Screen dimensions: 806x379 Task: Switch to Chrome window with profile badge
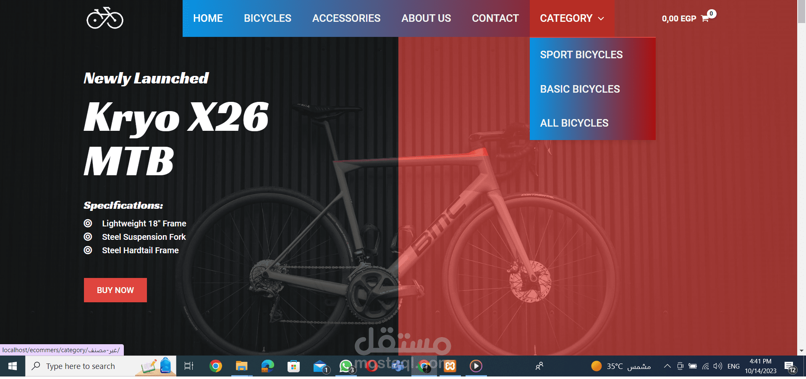point(424,366)
